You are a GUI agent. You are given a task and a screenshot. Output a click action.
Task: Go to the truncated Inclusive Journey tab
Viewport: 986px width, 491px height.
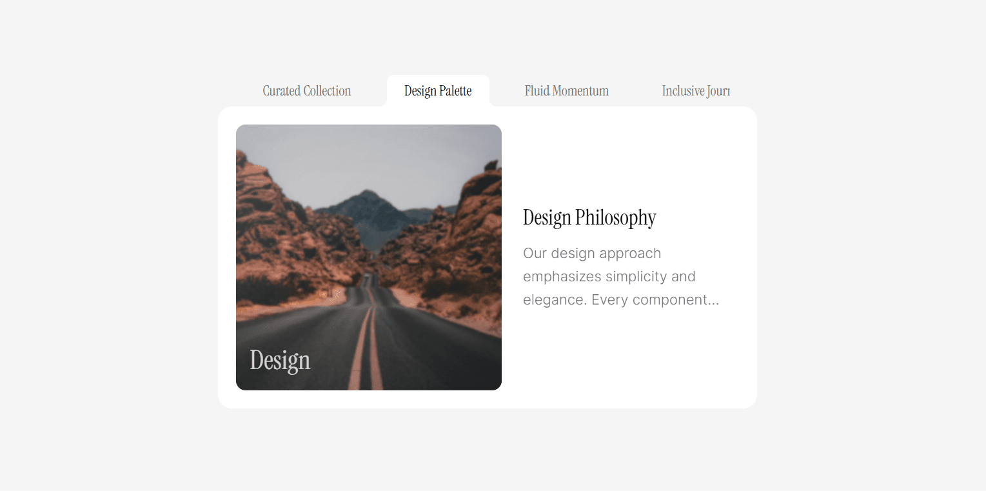[x=696, y=91]
